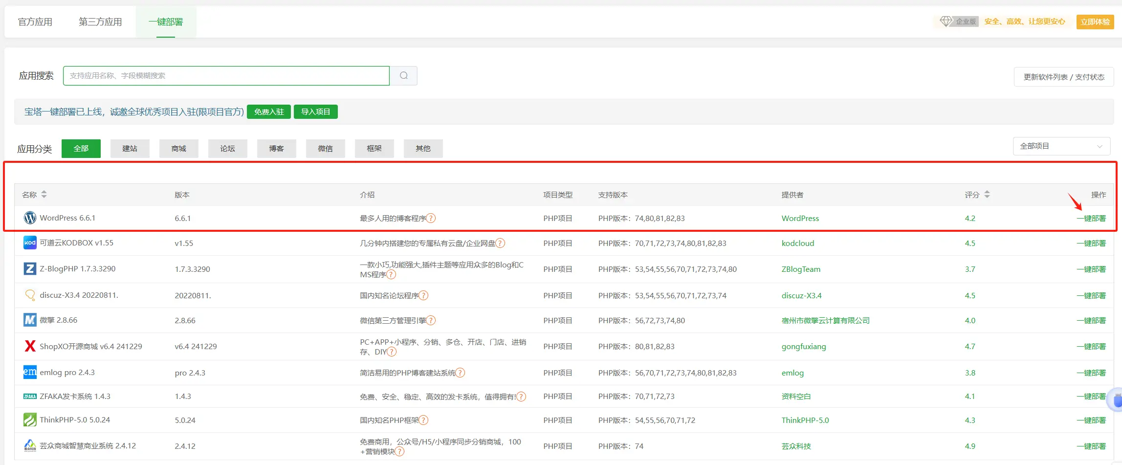
Task: Click 一键部署 for ThinkPHP-5.0
Action: (1091, 420)
